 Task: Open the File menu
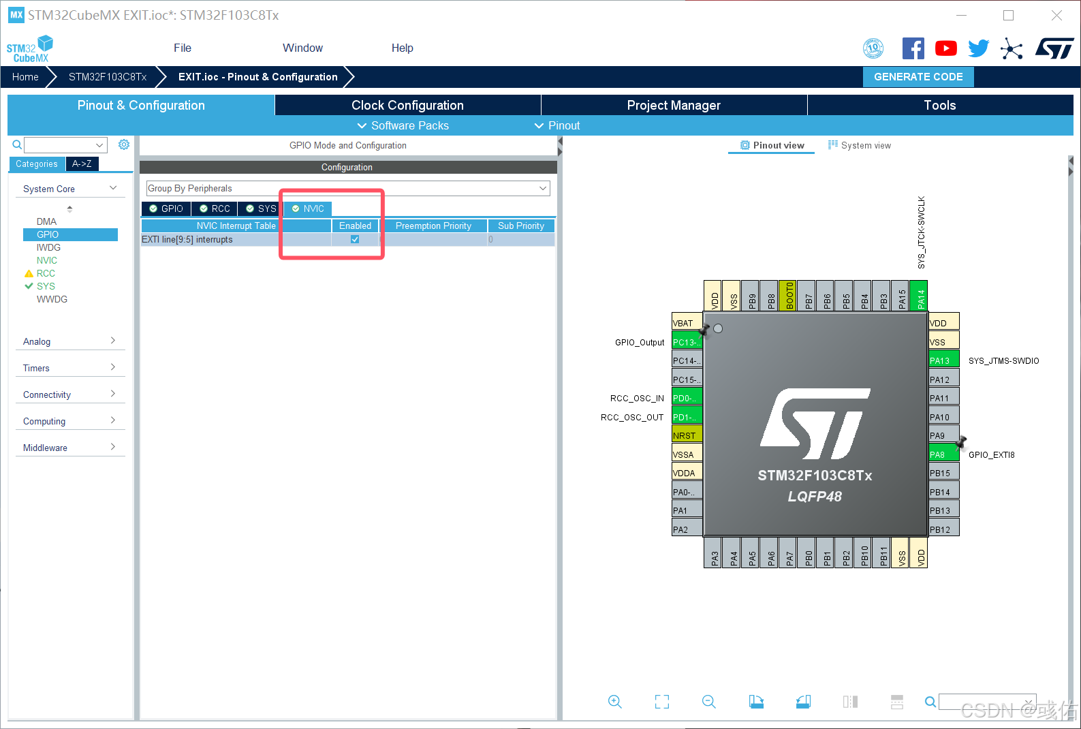click(183, 48)
